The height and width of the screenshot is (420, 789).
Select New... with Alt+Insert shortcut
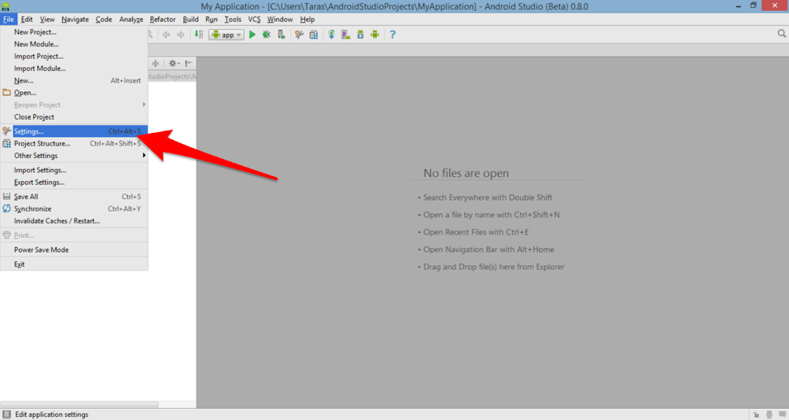click(x=74, y=80)
